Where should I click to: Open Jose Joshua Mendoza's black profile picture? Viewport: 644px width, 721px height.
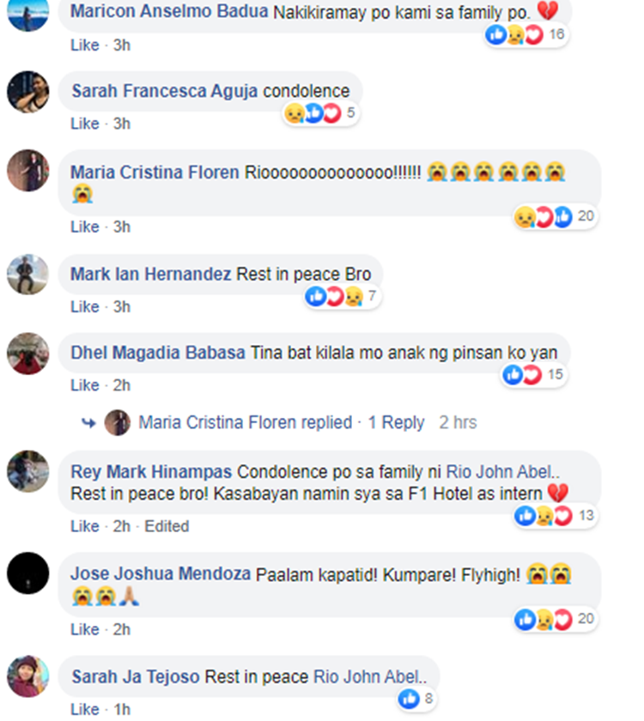(28, 573)
